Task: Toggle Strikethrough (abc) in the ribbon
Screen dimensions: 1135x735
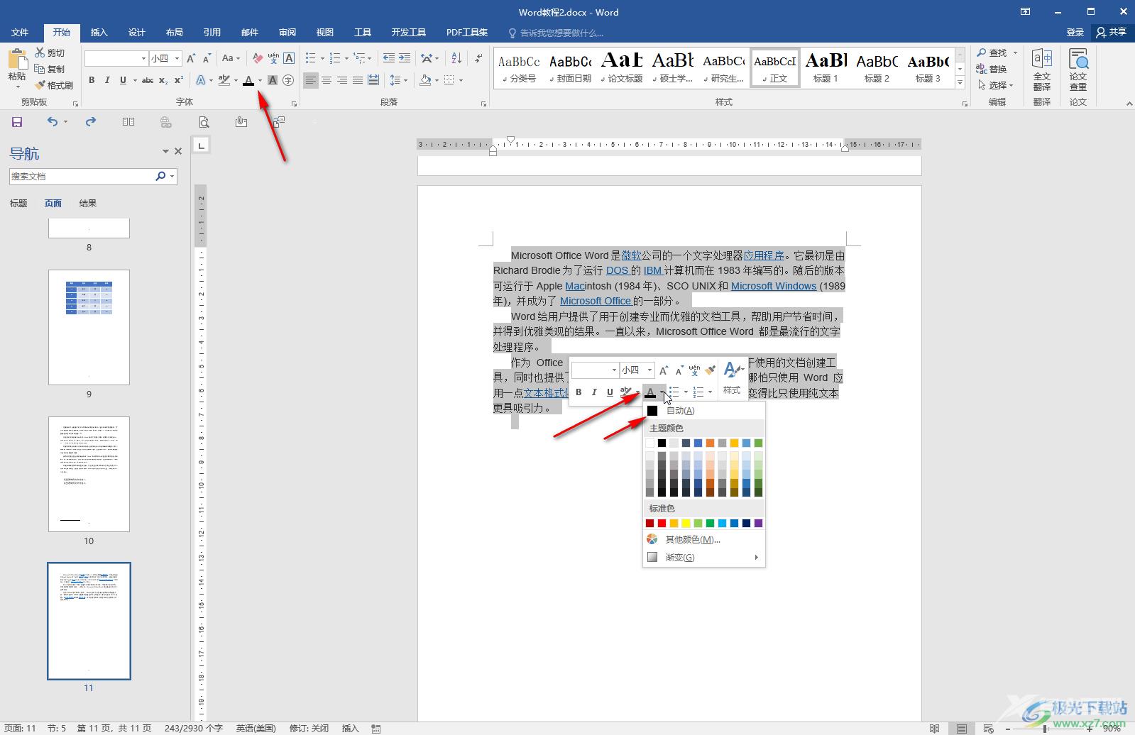Action: 147,80
